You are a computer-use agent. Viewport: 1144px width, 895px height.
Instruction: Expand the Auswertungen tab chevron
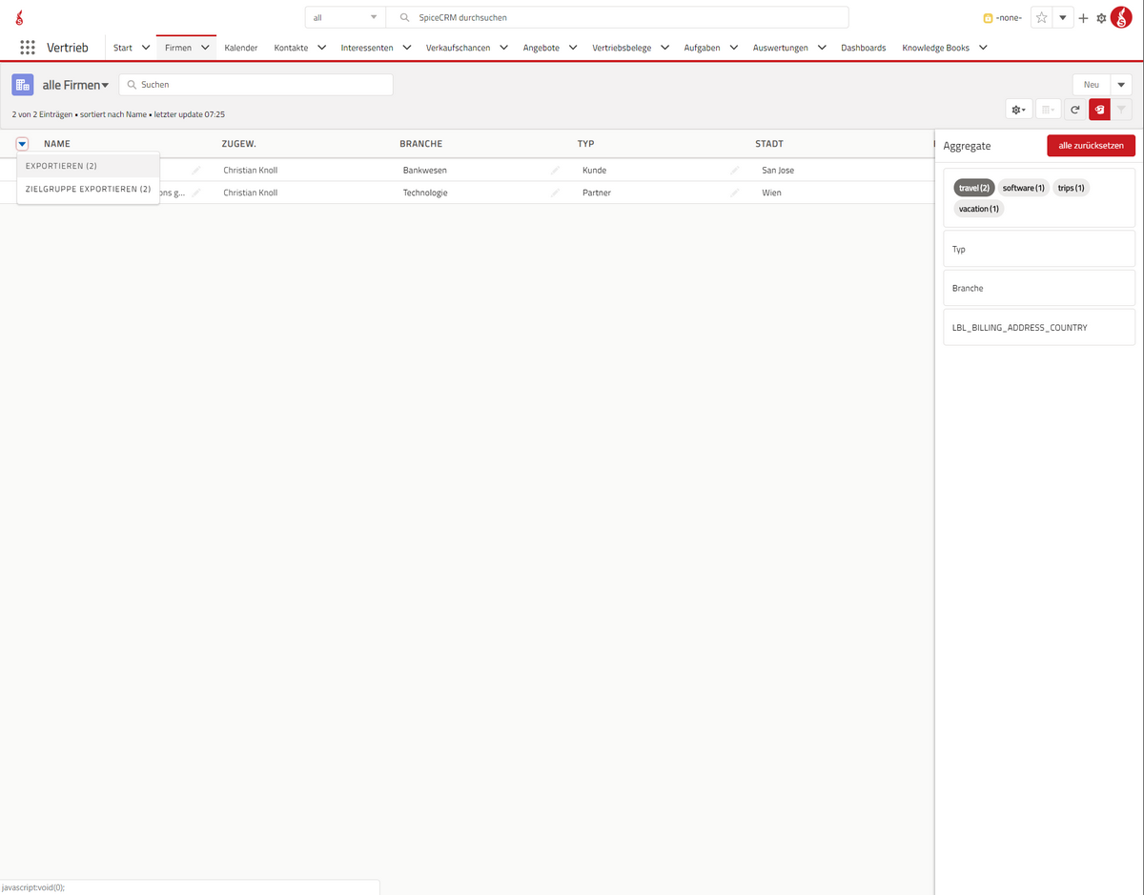(822, 48)
